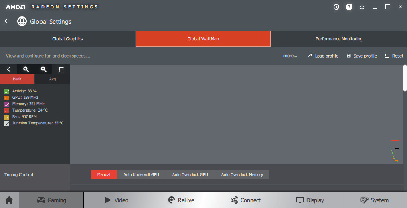The image size is (407, 208).
Task: Zoom out on the WattMan graph
Action: (x=44, y=69)
